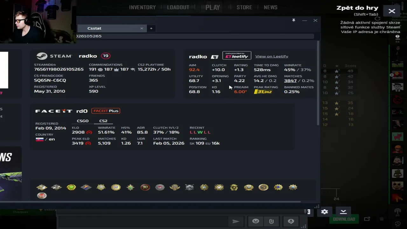The width and height of the screenshot is (407, 229).
Task: Open the LOADOUT menu
Action: click(178, 7)
